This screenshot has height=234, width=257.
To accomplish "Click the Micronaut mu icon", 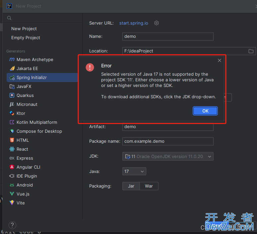I will tap(12, 104).
